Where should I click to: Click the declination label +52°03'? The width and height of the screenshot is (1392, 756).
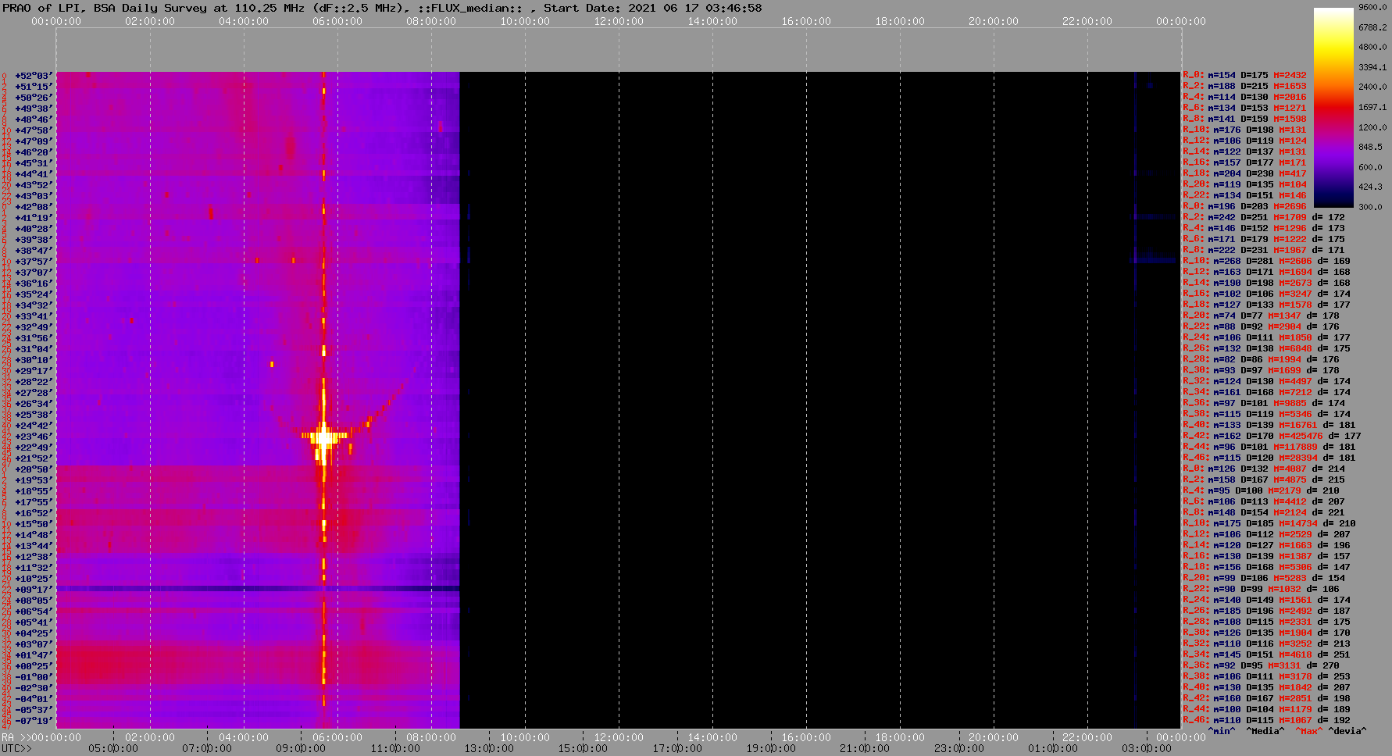34,76
